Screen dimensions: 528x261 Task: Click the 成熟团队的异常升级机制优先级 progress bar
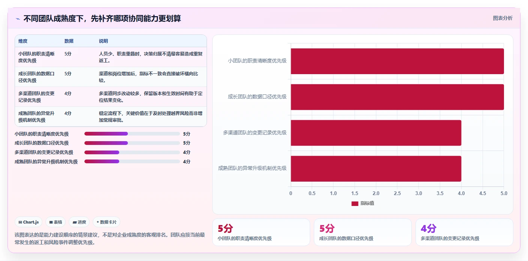132,161
